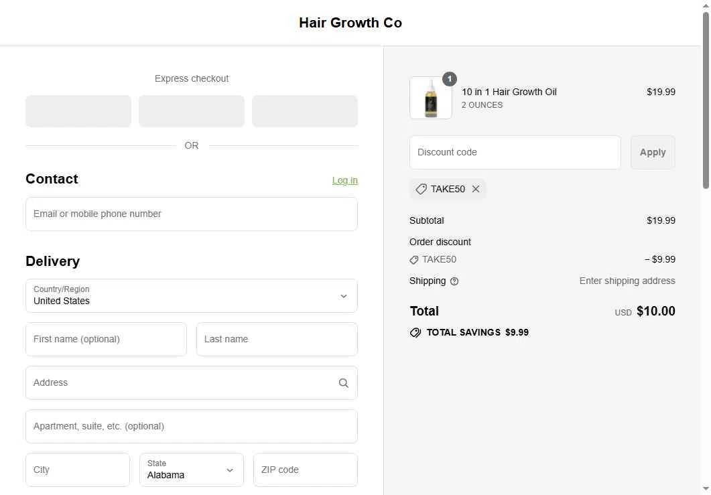Viewport: 711px width, 495px height.
Task: Focus the Email or mobile phone field
Action: click(192, 214)
